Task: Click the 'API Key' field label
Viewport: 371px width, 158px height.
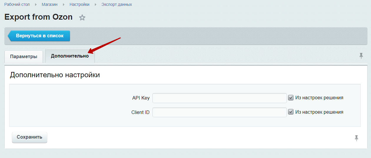Action: 141,98
